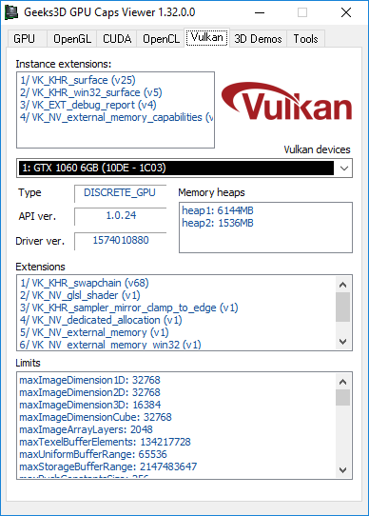Select maxUniformBufferRange: 65536 limit
This screenshot has height=516, width=369.
(93, 454)
